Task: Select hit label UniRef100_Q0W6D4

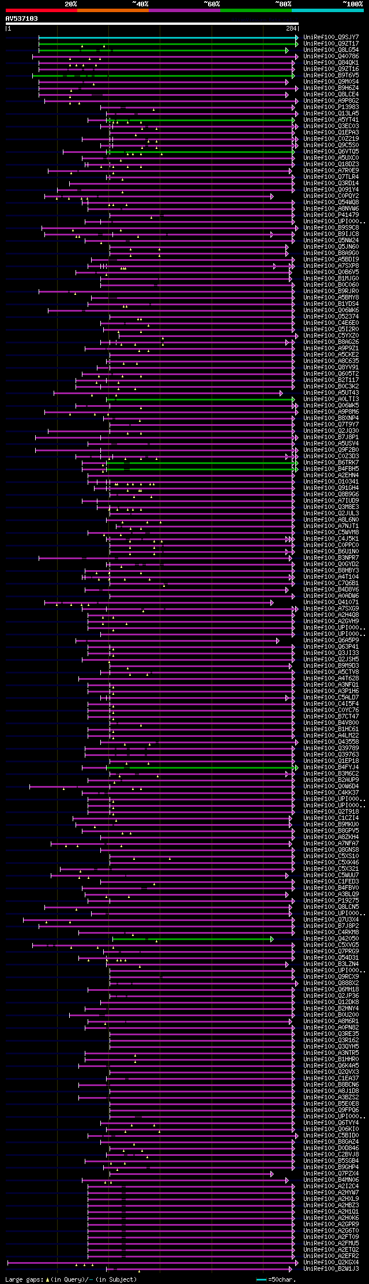Action: [331, 787]
